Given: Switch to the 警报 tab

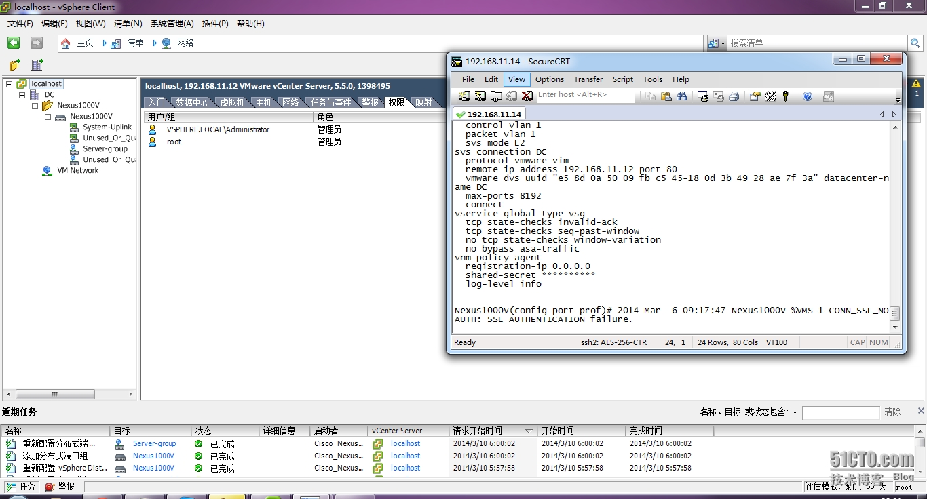Looking at the screenshot, I should [370, 102].
